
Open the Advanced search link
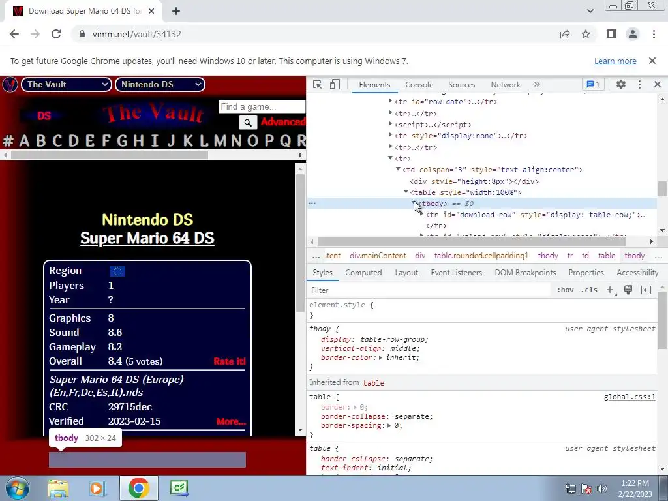[x=283, y=122]
